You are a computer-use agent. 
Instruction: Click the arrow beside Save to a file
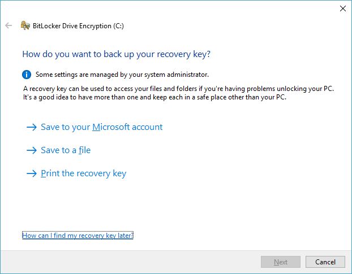(x=32, y=150)
